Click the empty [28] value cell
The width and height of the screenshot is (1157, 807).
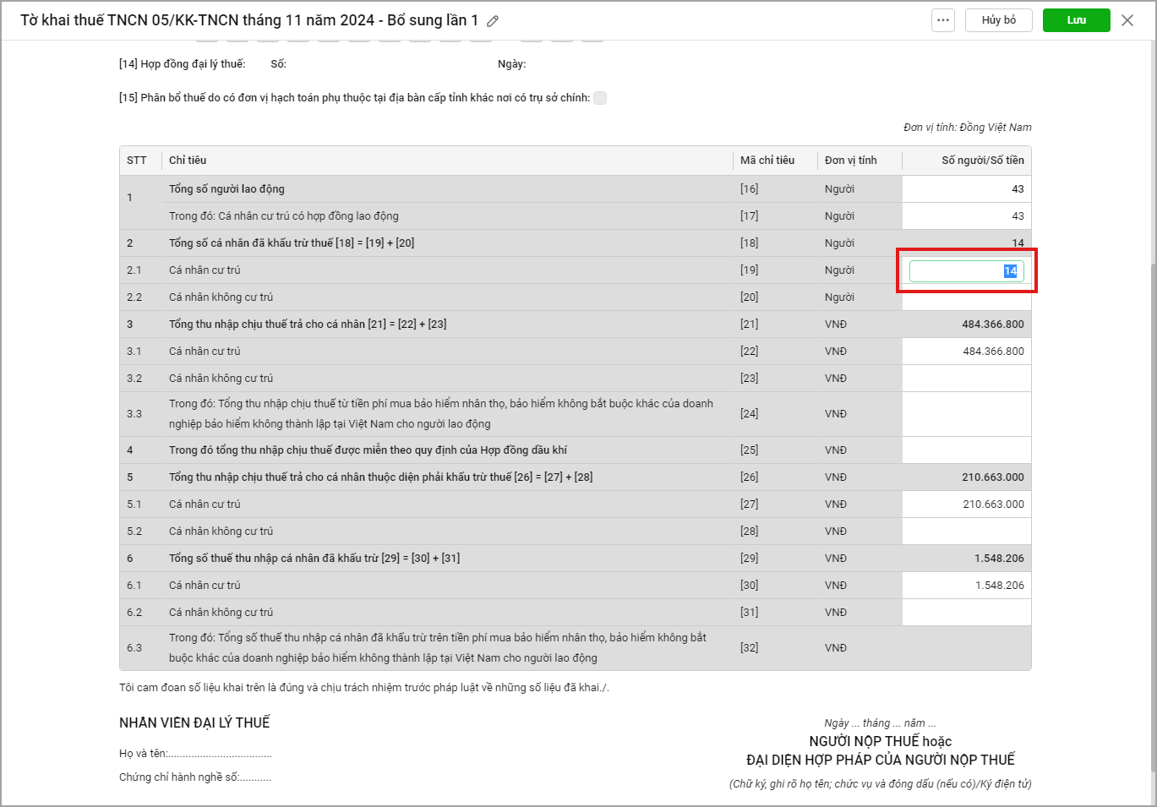(x=966, y=532)
